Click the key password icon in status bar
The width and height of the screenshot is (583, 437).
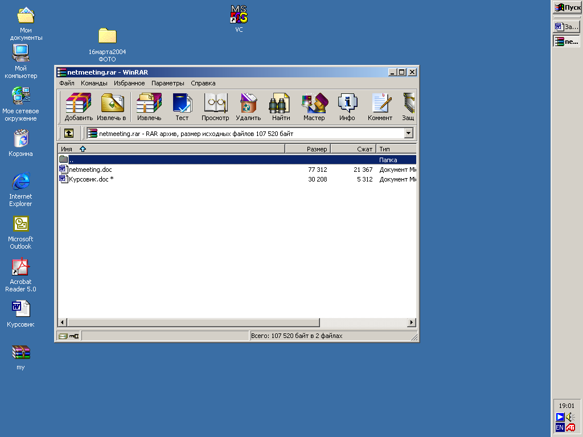74,336
